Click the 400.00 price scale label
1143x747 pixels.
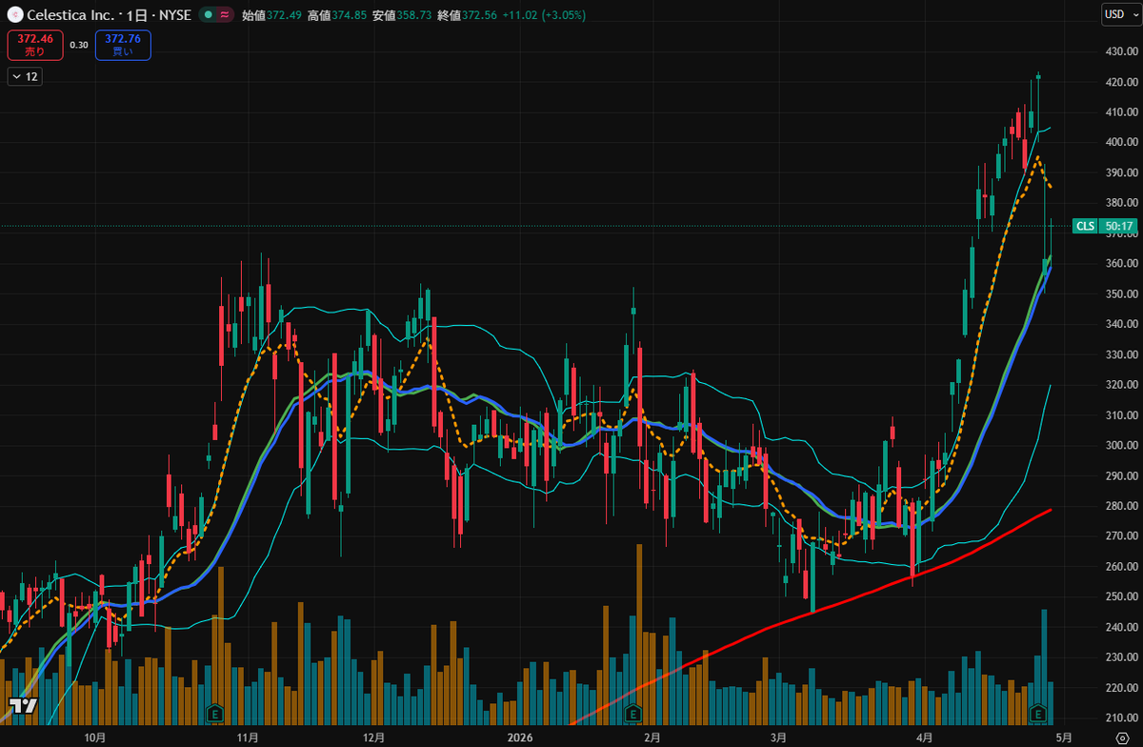tap(1120, 142)
